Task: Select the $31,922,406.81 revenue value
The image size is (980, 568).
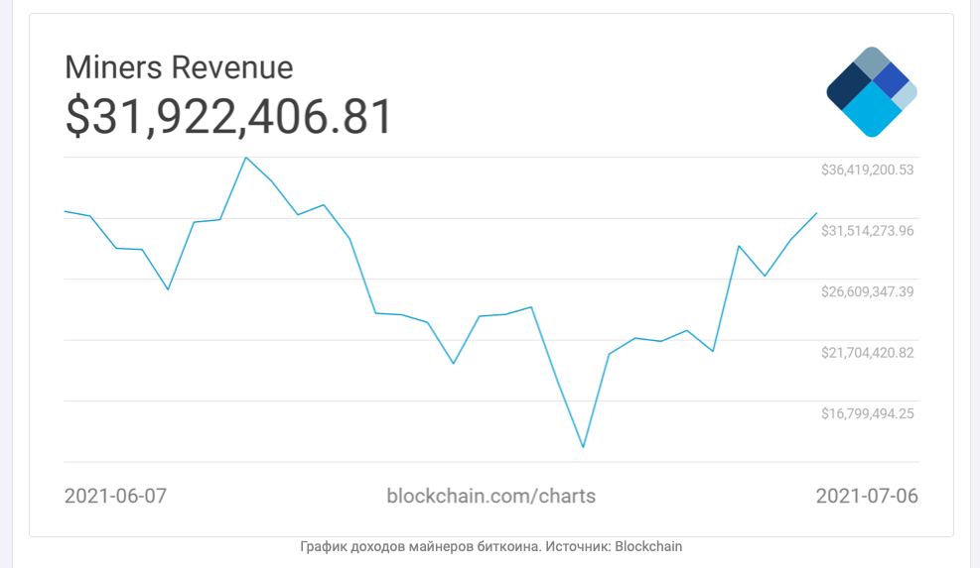Action: [229, 117]
